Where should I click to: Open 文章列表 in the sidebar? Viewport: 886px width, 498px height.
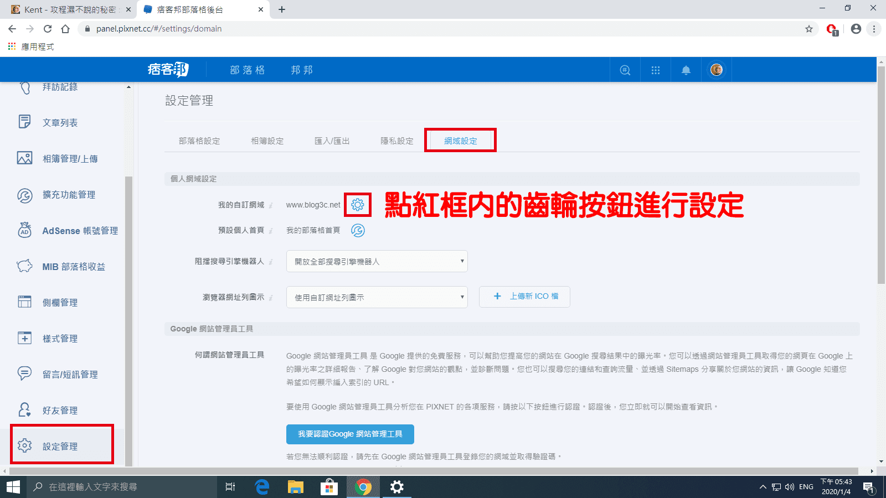click(x=60, y=122)
